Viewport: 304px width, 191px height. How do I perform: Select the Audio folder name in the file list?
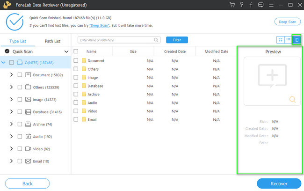point(92,103)
